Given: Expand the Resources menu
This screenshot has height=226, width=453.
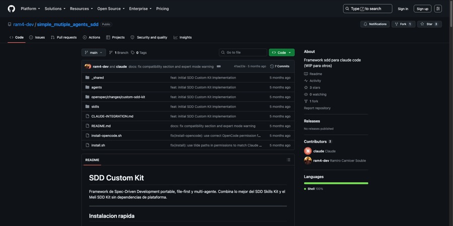Looking at the screenshot, I should pos(81,9).
